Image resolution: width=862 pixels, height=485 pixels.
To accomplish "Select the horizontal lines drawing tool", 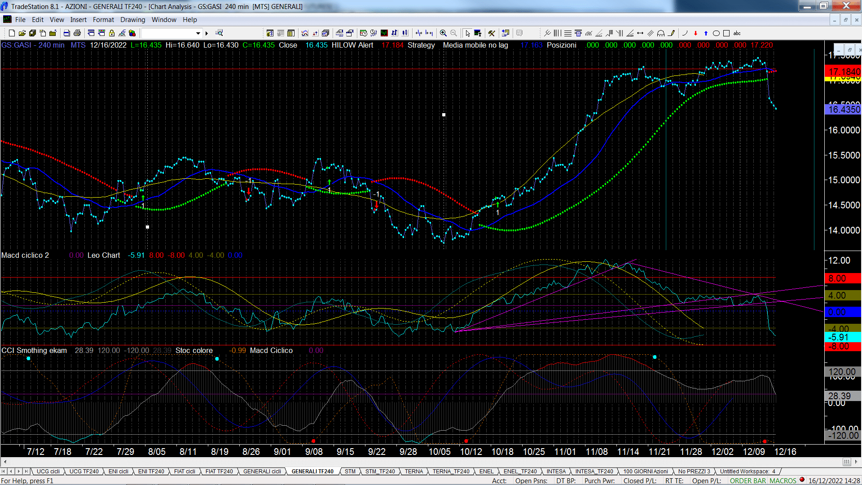I will (568, 33).
